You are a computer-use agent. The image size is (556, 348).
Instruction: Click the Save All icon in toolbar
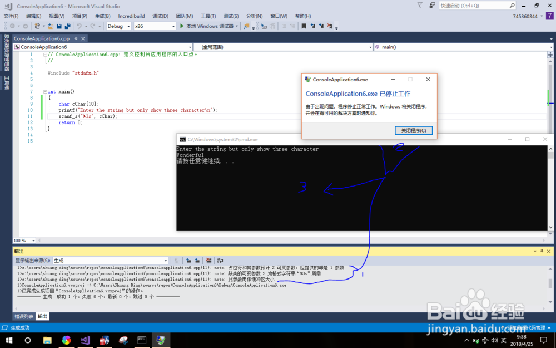pos(67,26)
